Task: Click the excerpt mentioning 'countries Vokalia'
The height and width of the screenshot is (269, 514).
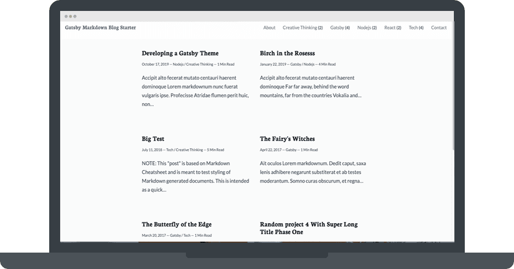Action: tap(311, 86)
